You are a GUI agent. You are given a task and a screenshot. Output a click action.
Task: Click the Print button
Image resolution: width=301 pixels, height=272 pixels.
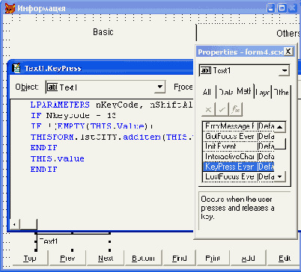[x=213, y=259]
